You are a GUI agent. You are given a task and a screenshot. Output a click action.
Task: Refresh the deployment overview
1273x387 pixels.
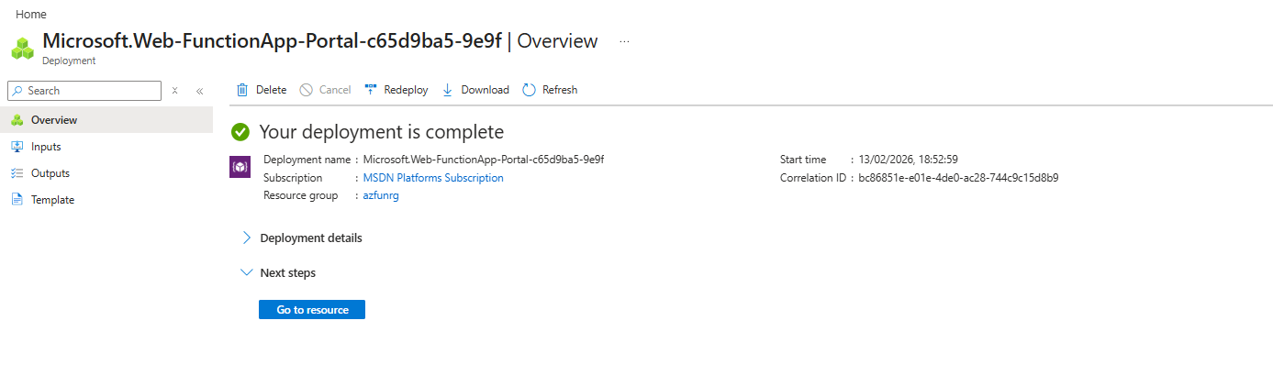(550, 90)
